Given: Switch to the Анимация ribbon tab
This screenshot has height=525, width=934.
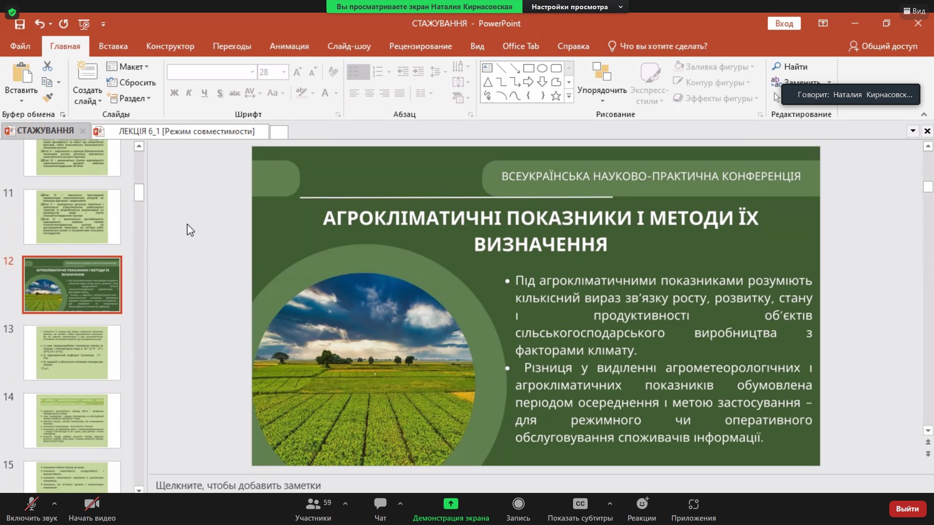Looking at the screenshot, I should pyautogui.click(x=289, y=46).
